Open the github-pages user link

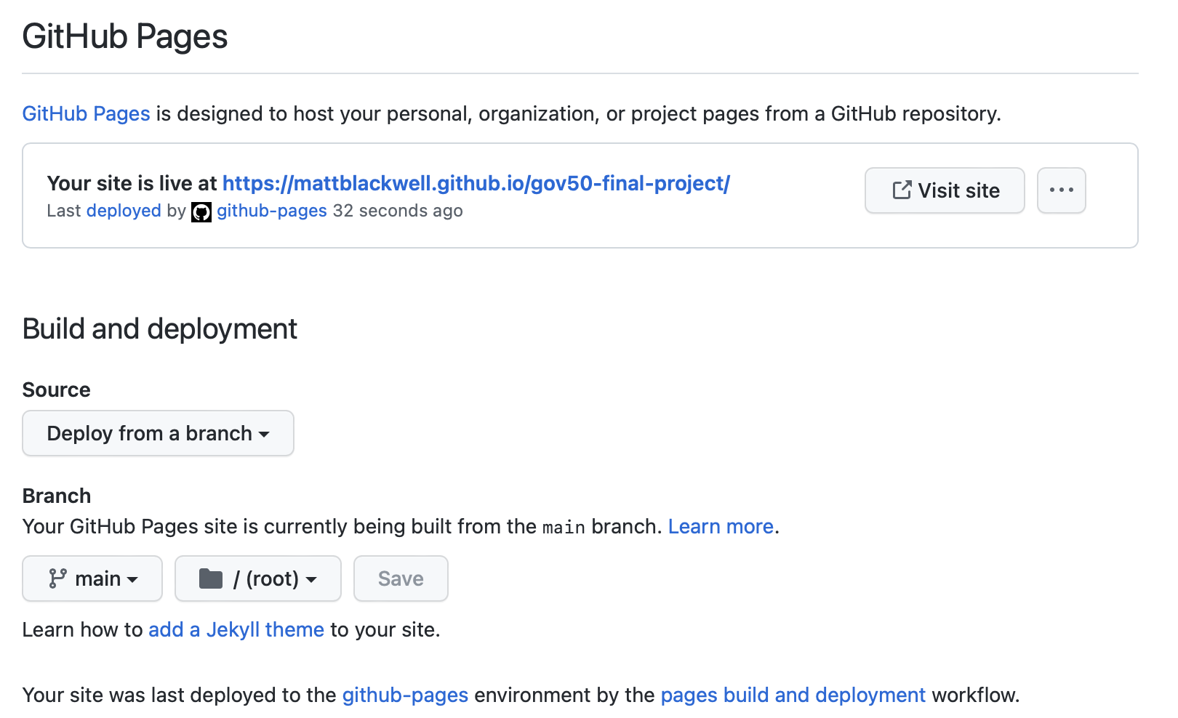pos(272,211)
